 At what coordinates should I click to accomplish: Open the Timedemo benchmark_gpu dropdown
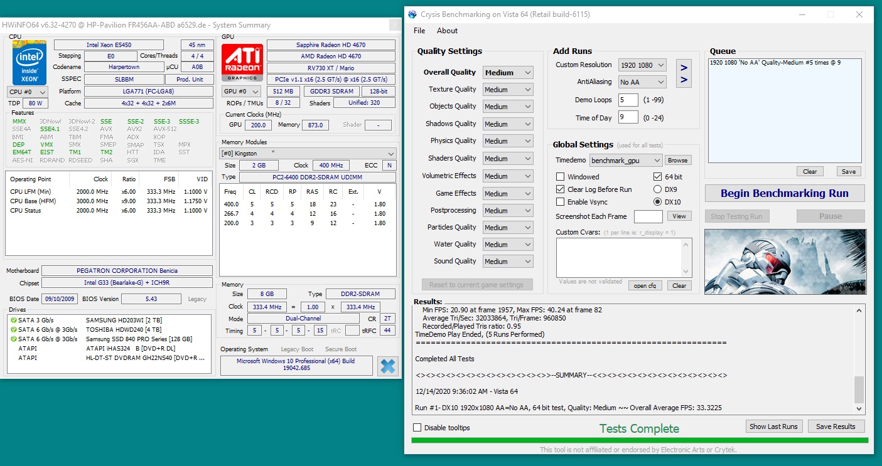[626, 161]
